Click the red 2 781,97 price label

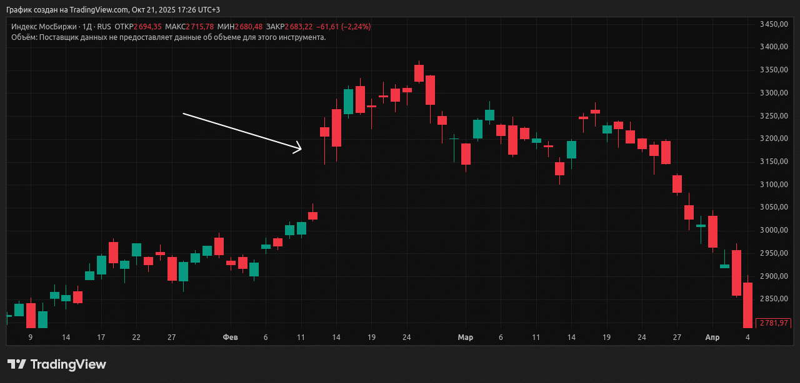[772, 322]
